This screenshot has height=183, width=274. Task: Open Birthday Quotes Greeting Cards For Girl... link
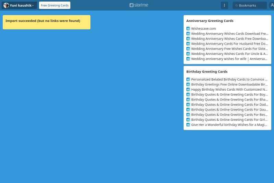pos(229,120)
